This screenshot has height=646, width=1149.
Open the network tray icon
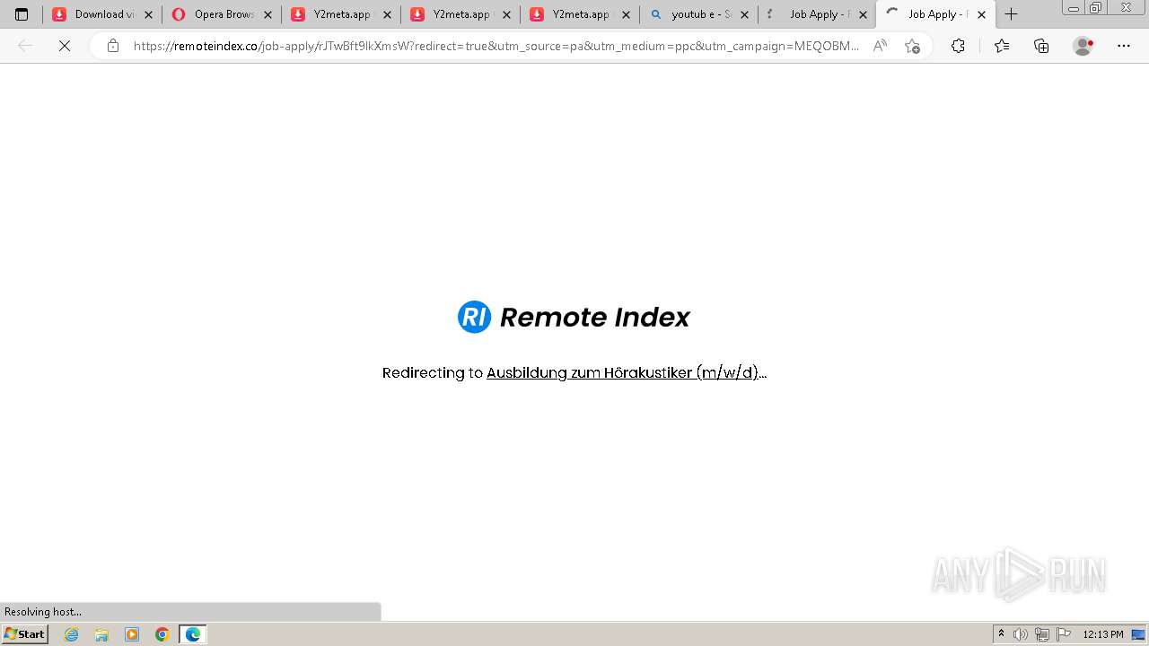1042,634
